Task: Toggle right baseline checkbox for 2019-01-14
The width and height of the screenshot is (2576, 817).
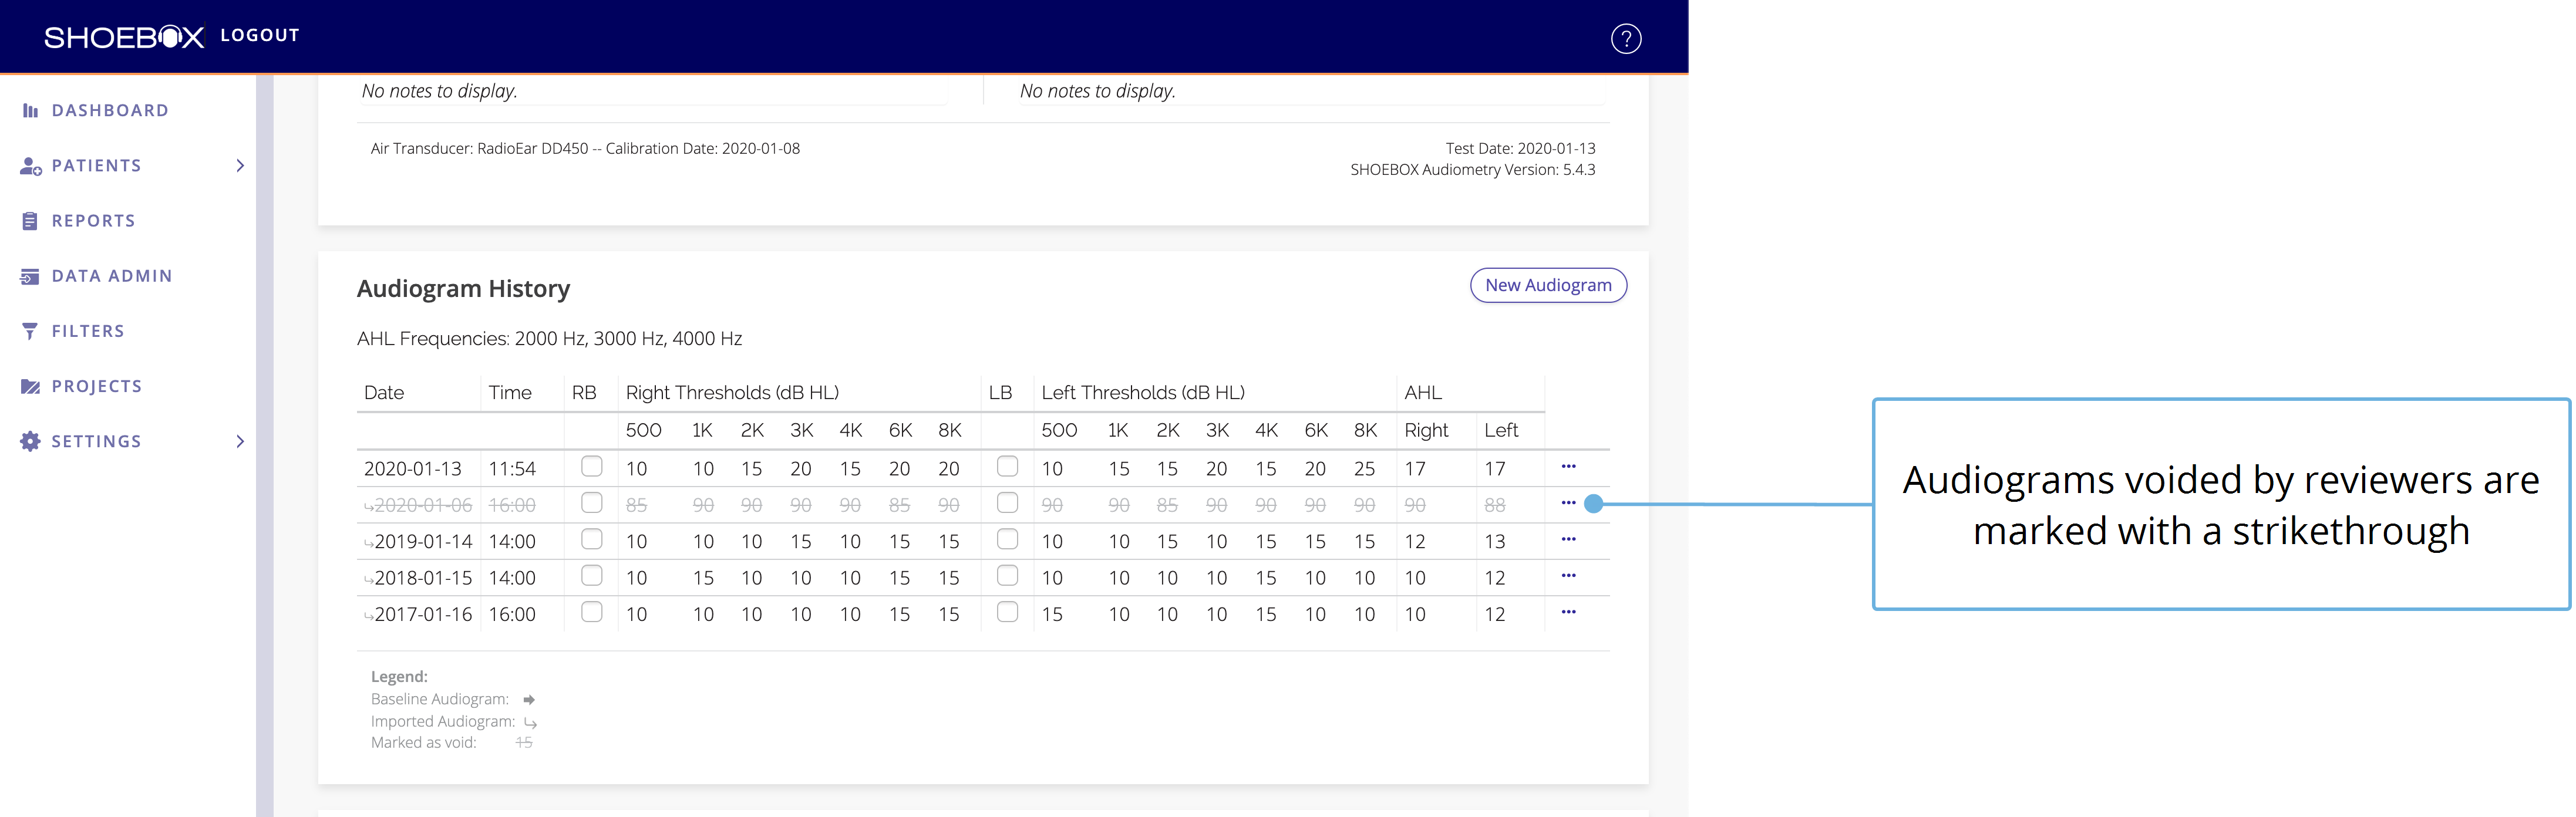Action: click(592, 539)
